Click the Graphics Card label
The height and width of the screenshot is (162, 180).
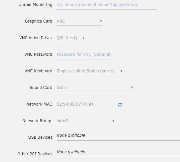pos(39,21)
